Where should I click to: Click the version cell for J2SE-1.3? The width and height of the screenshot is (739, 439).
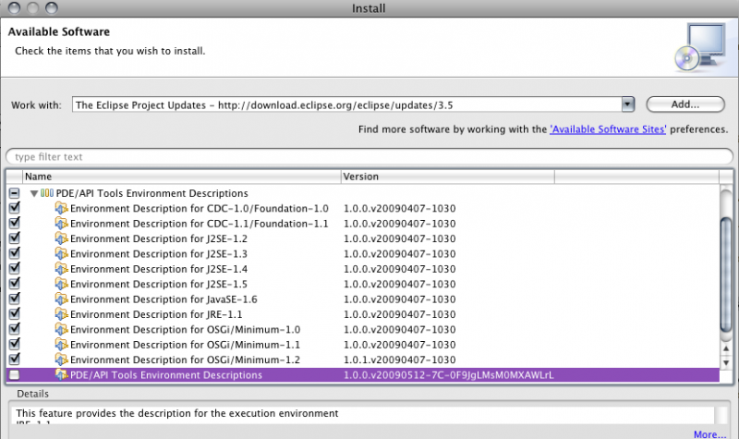point(400,253)
